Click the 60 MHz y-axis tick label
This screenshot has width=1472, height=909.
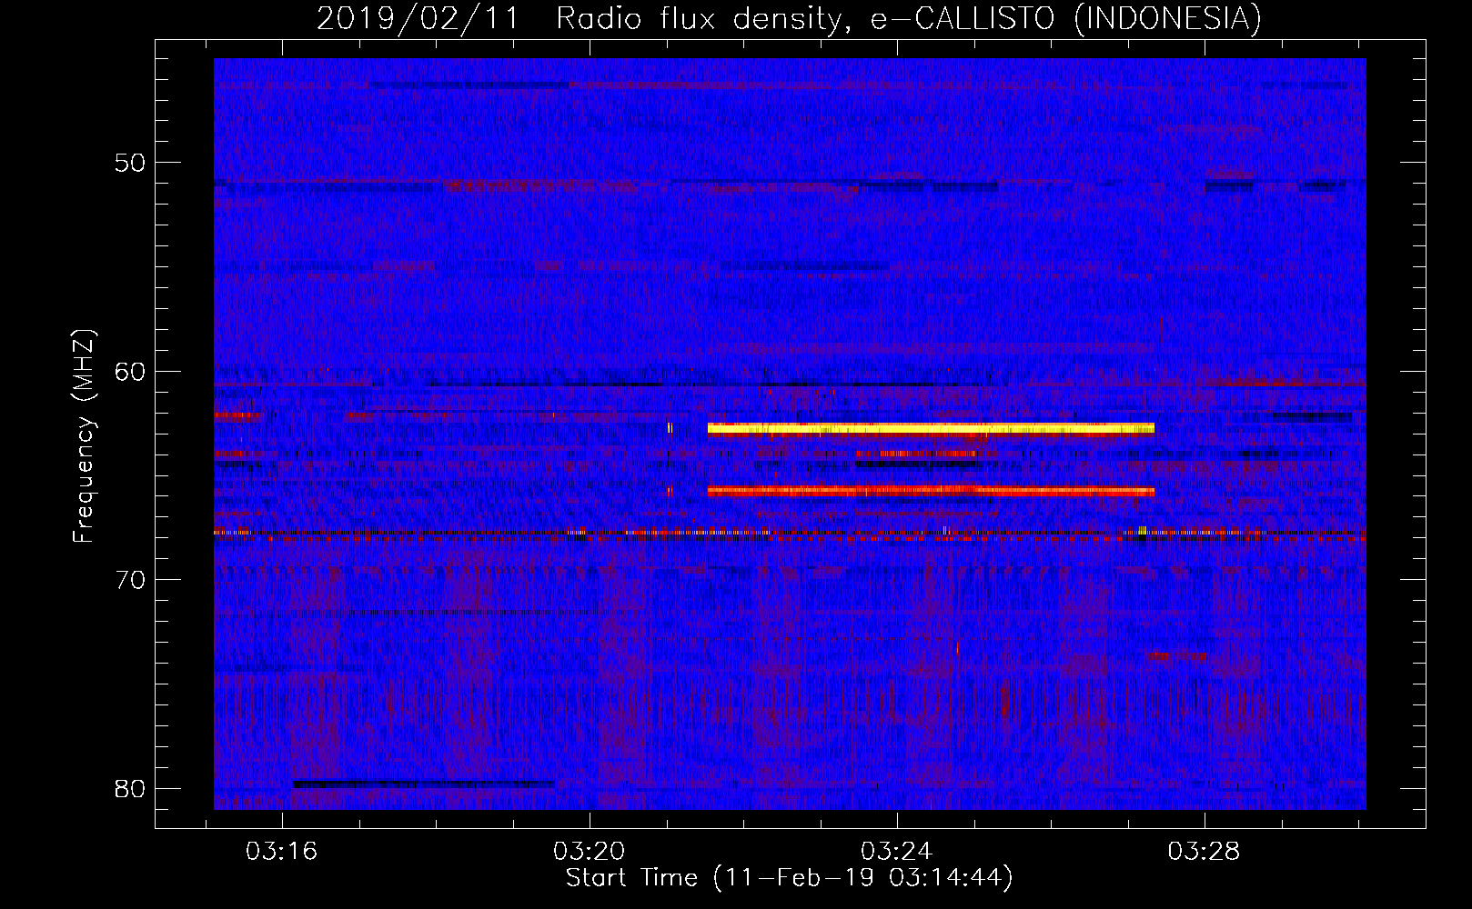(x=131, y=372)
